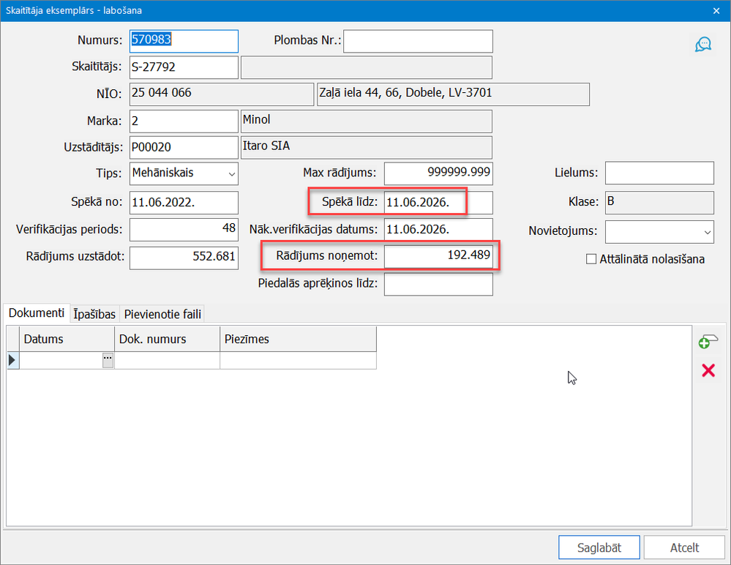This screenshot has width=731, height=565.
Task: Click the Rādījums noņemot field
Action: click(x=438, y=257)
